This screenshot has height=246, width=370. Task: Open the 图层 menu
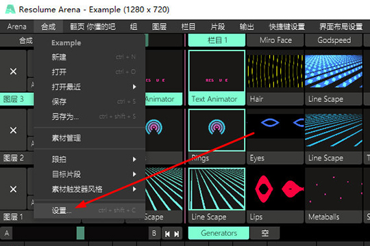point(159,27)
